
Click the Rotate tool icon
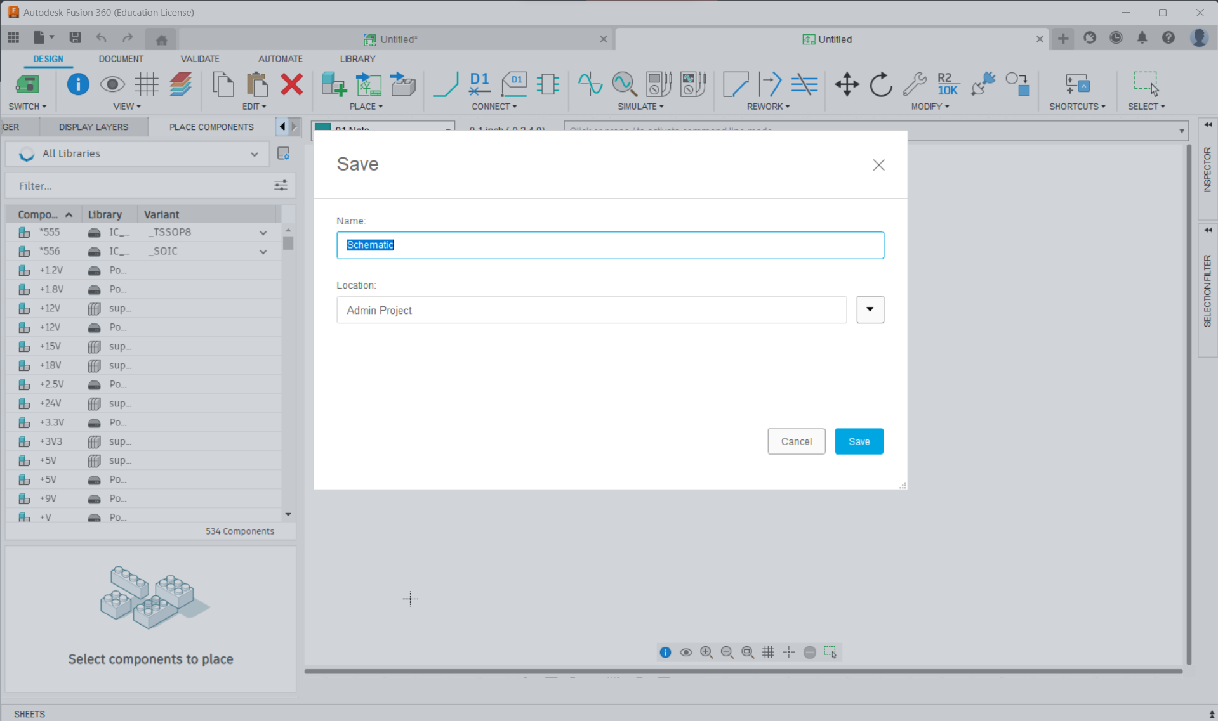881,84
